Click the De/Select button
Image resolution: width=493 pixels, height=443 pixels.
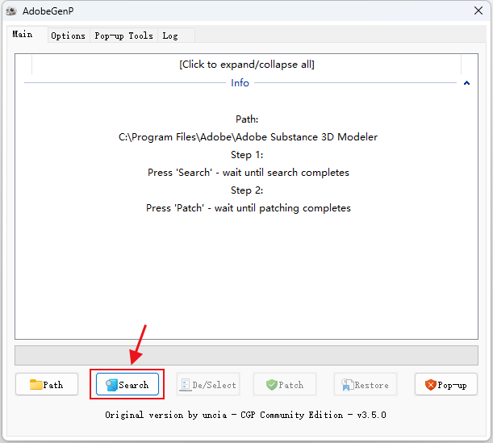pyautogui.click(x=208, y=384)
